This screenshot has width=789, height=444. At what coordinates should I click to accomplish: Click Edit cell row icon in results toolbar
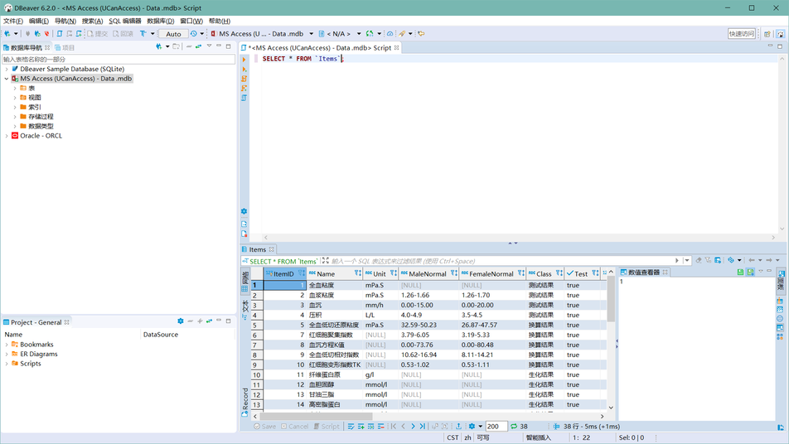coord(351,427)
